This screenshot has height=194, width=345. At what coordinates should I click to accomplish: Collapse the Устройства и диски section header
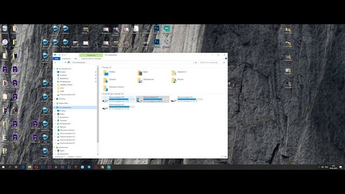(101, 94)
